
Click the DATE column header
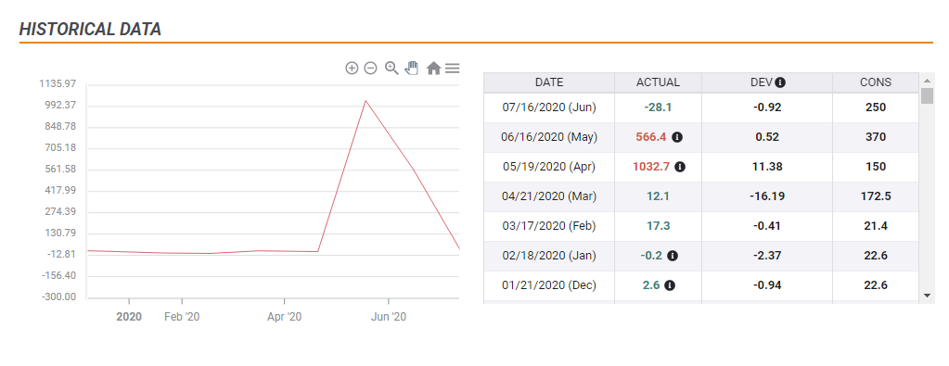tap(549, 82)
